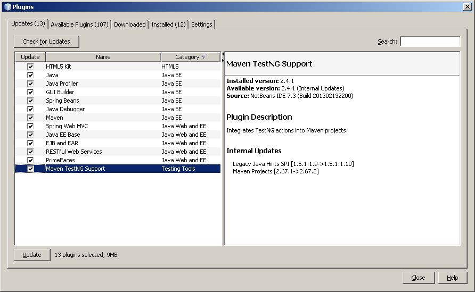Toggle the Maven TestNG Support checkbox
Screen dimensions: 475x292
point(30,169)
